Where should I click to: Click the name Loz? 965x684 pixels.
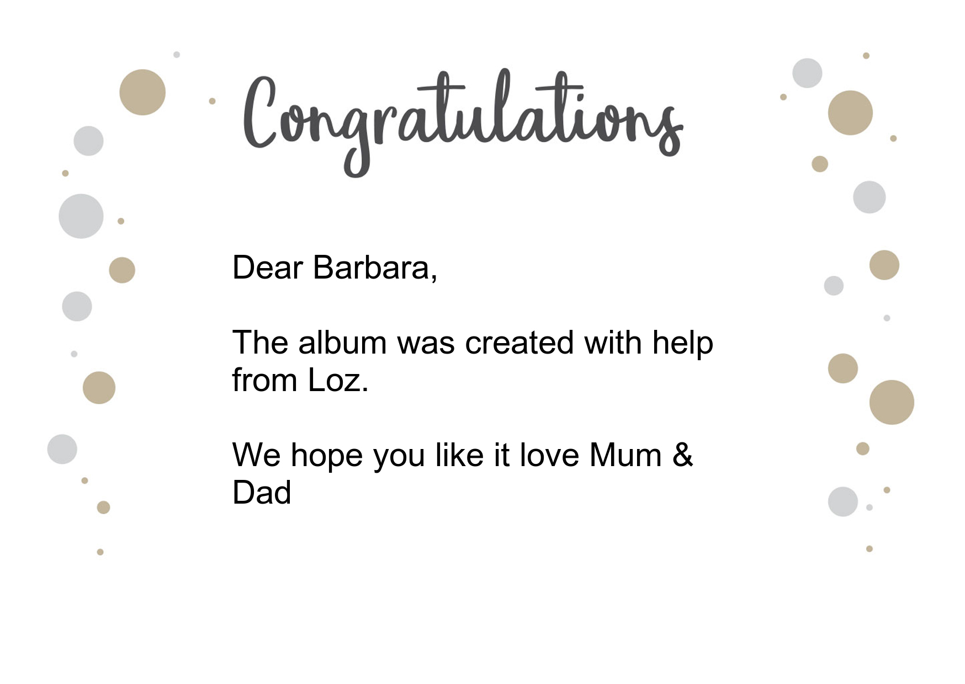click(x=337, y=380)
